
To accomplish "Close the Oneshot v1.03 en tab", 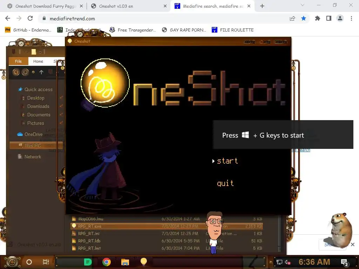I will pyautogui.click(x=165, y=6).
